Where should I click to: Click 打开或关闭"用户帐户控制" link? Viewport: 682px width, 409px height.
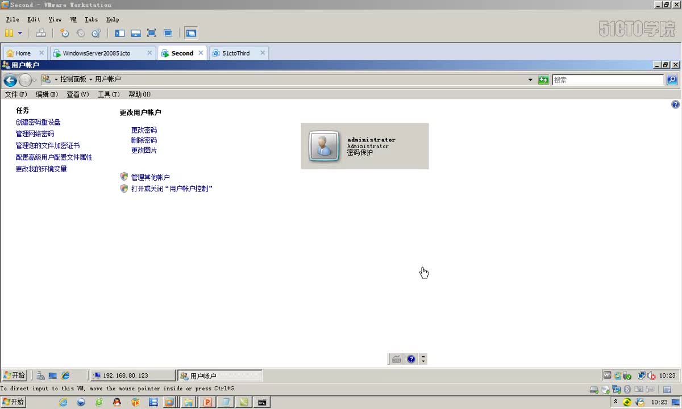pos(172,189)
